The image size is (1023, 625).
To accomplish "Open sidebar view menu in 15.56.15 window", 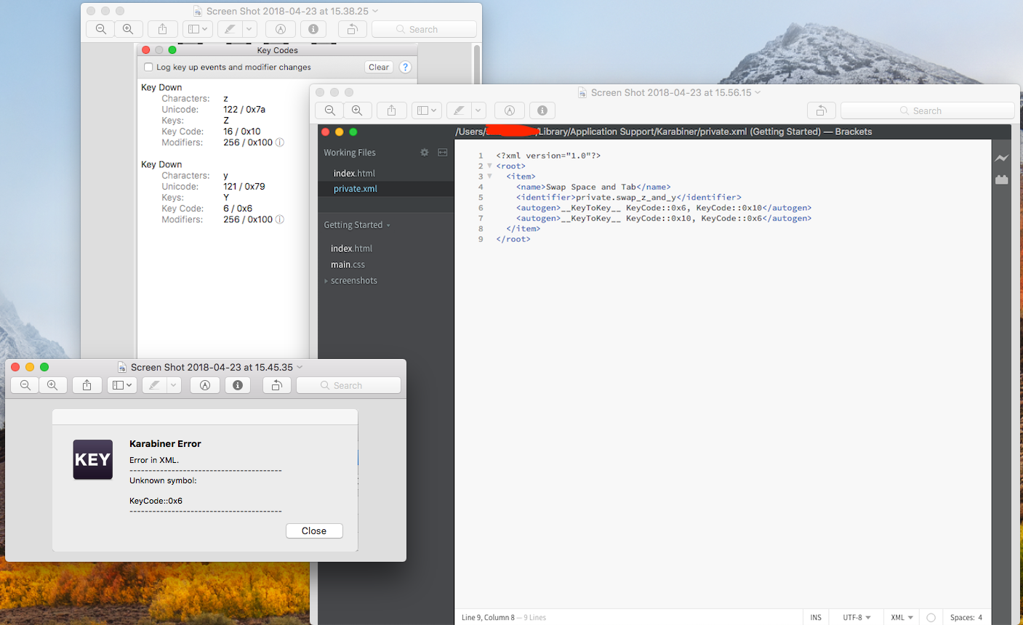I will coord(426,110).
